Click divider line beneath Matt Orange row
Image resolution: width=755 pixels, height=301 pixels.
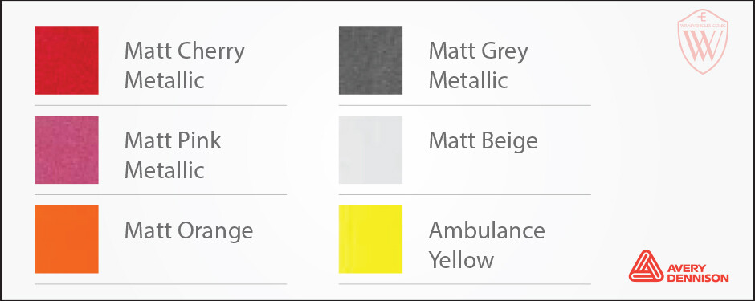click(161, 283)
